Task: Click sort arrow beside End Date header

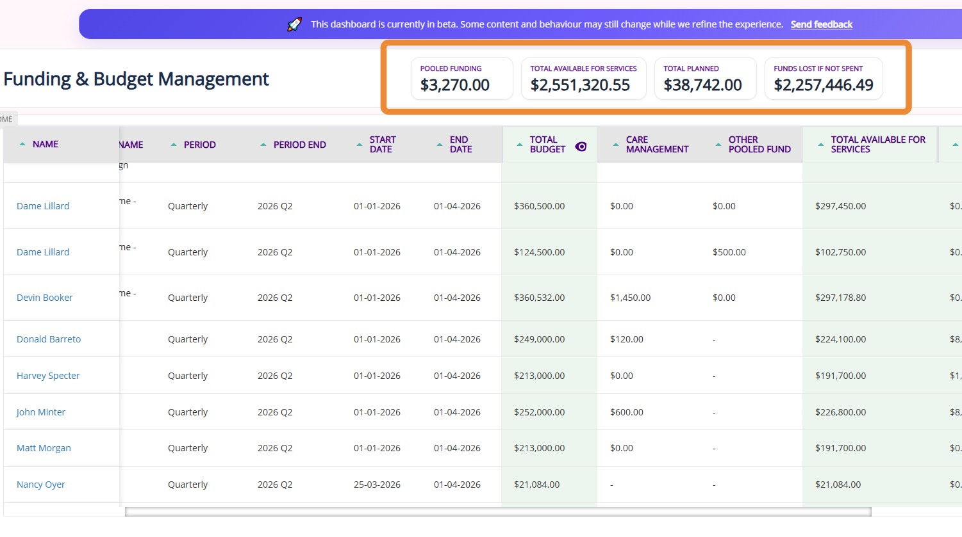Action: [x=440, y=145]
